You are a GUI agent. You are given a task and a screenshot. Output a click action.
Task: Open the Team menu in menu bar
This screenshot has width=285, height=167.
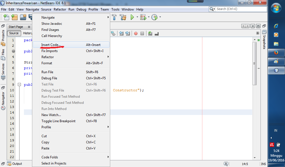point(105,9)
